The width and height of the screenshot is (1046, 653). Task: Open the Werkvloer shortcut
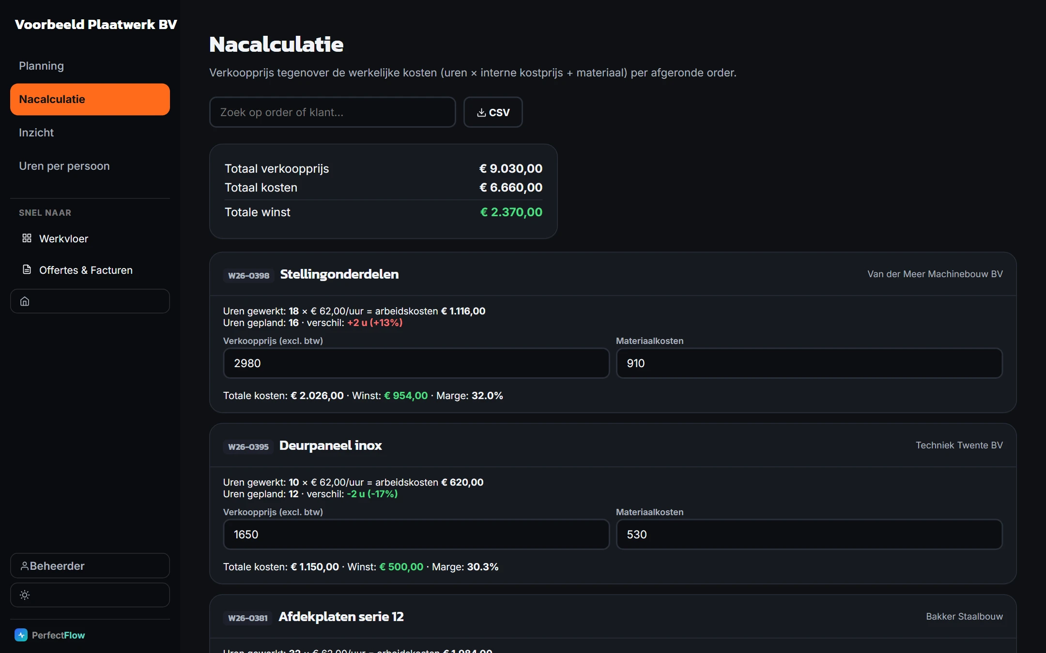pyautogui.click(x=90, y=238)
